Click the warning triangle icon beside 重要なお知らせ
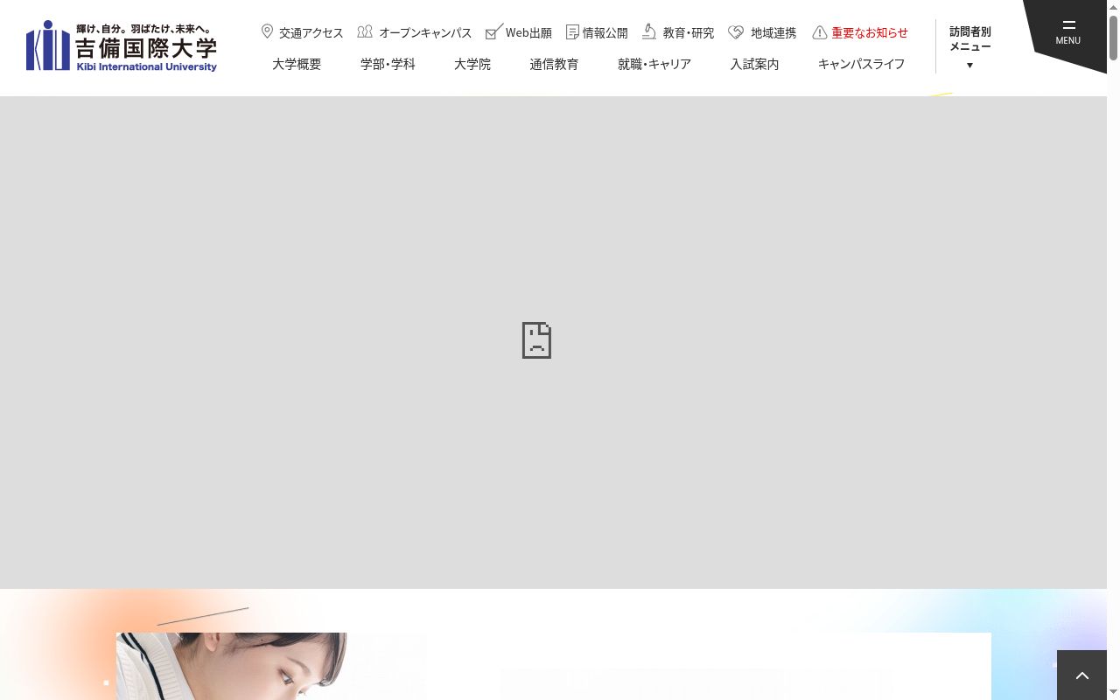Viewport: 1120px width, 700px height. (820, 32)
